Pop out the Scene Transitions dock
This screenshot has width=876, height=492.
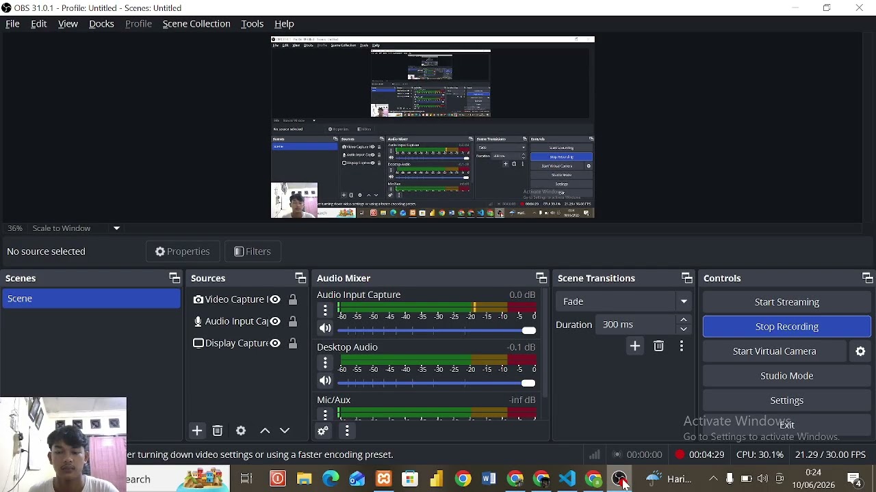pyautogui.click(x=687, y=279)
